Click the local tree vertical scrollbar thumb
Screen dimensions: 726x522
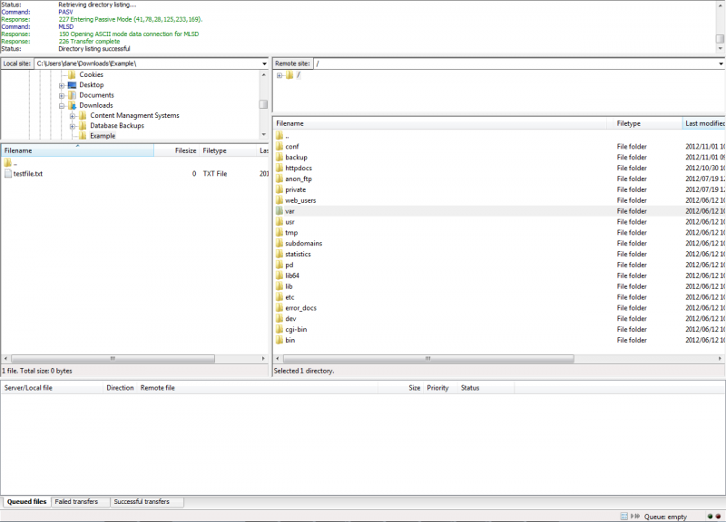pyautogui.click(x=263, y=104)
